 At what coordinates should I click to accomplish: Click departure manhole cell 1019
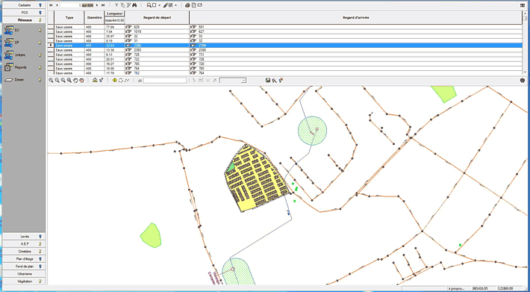click(157, 31)
